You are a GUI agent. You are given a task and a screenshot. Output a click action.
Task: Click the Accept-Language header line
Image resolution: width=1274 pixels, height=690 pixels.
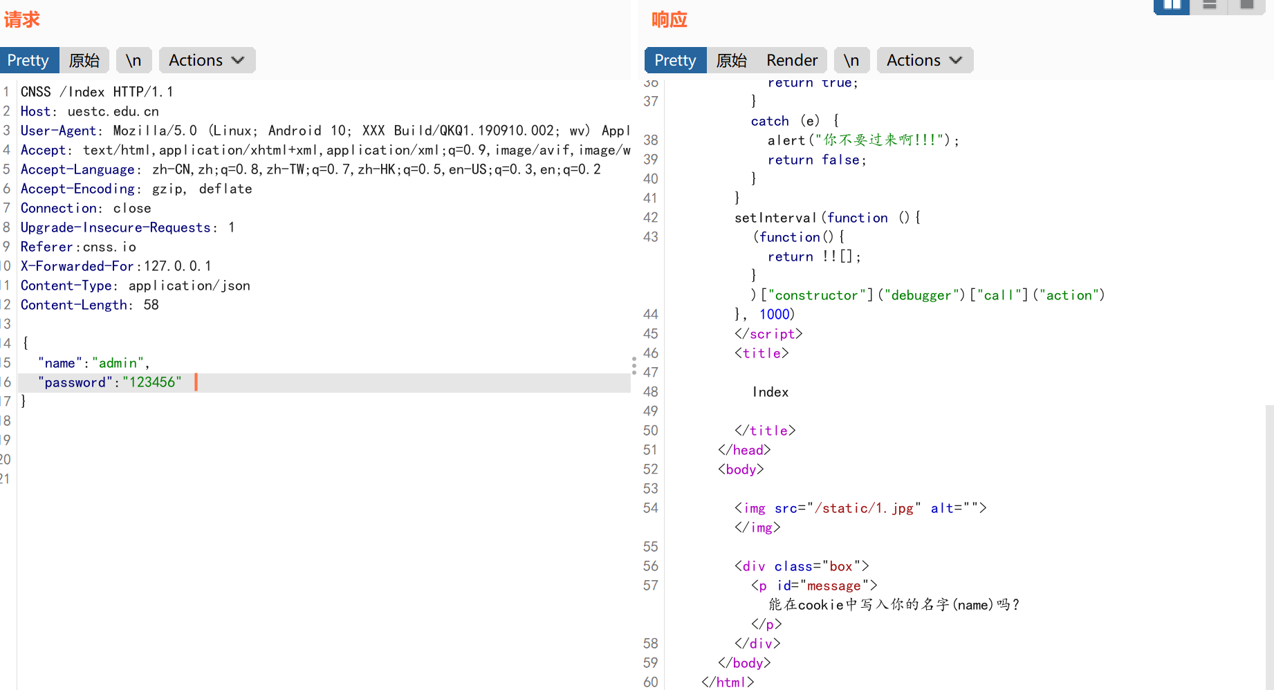pyautogui.click(x=311, y=169)
